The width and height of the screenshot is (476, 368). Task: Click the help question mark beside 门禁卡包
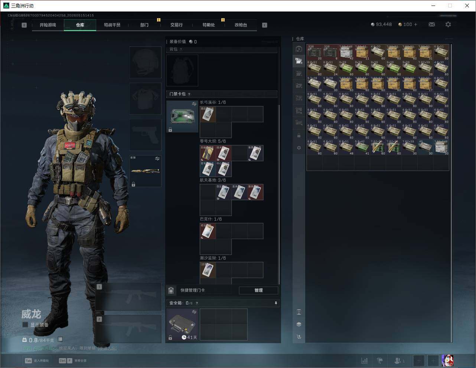tap(189, 94)
